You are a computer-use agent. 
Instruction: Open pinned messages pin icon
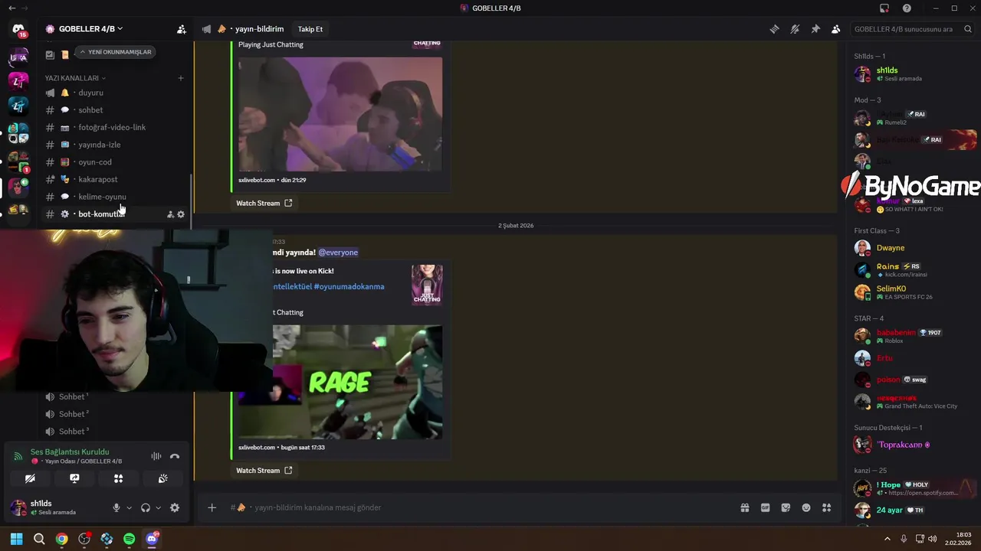[815, 29]
